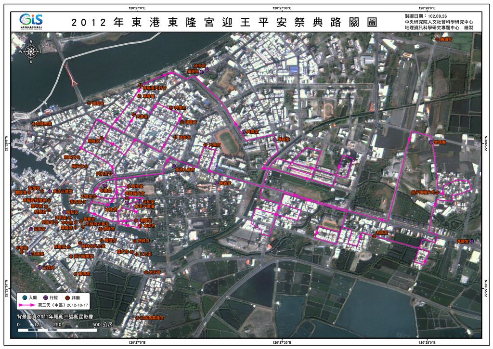Screen dimensions: 493x349
Task: Click the 製圖日期 102.09.26 text
Action: click(425, 15)
